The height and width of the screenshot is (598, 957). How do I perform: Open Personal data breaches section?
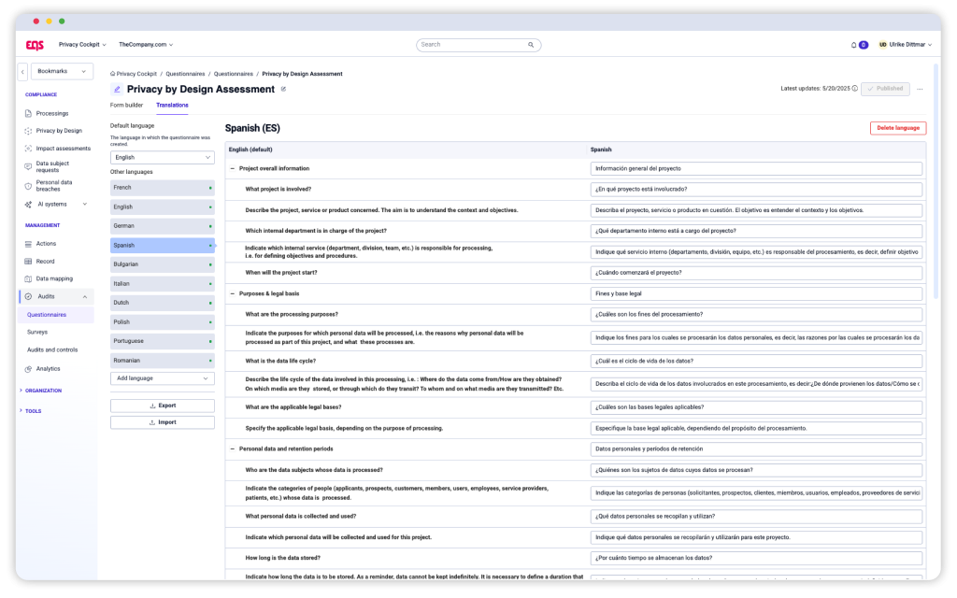[x=53, y=186]
